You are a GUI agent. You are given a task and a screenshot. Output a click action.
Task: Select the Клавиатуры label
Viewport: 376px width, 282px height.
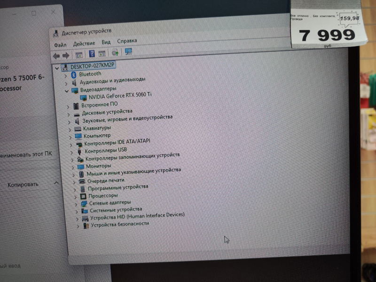click(x=97, y=128)
